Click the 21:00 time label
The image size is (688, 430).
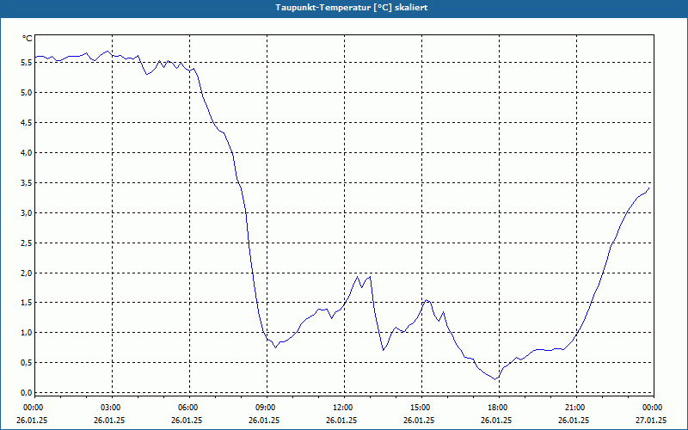click(x=576, y=408)
